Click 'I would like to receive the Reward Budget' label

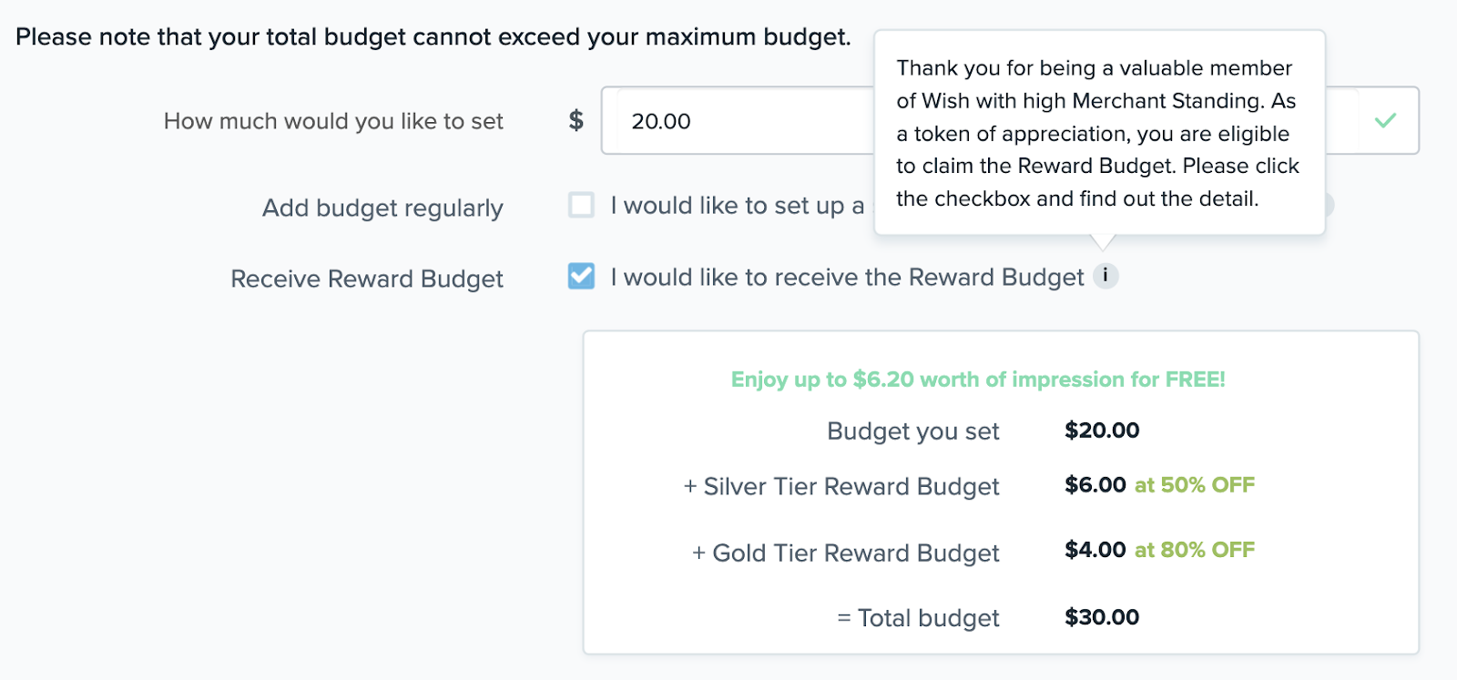tap(847, 277)
